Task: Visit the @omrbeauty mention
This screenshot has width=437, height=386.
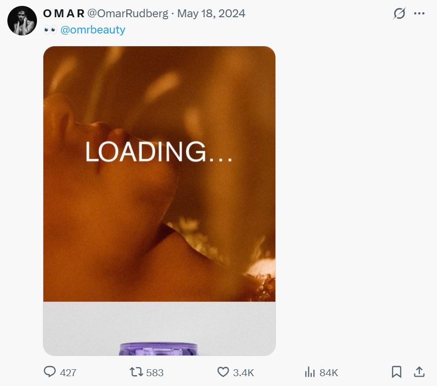Action: click(93, 30)
